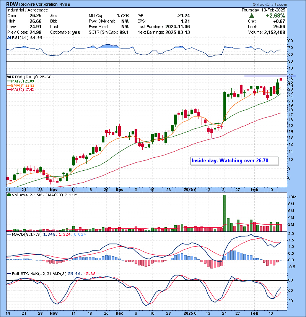The width and height of the screenshot is (306, 317).
Task: Click the MACD signal value 1.324
Action: click(65, 235)
